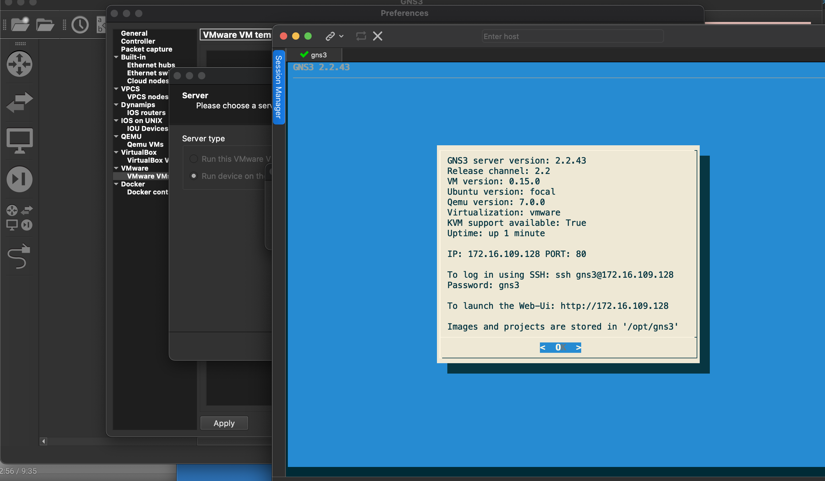Viewport: 825px width, 481px height.
Task: Select the Browse Switches tool
Action: (19, 102)
